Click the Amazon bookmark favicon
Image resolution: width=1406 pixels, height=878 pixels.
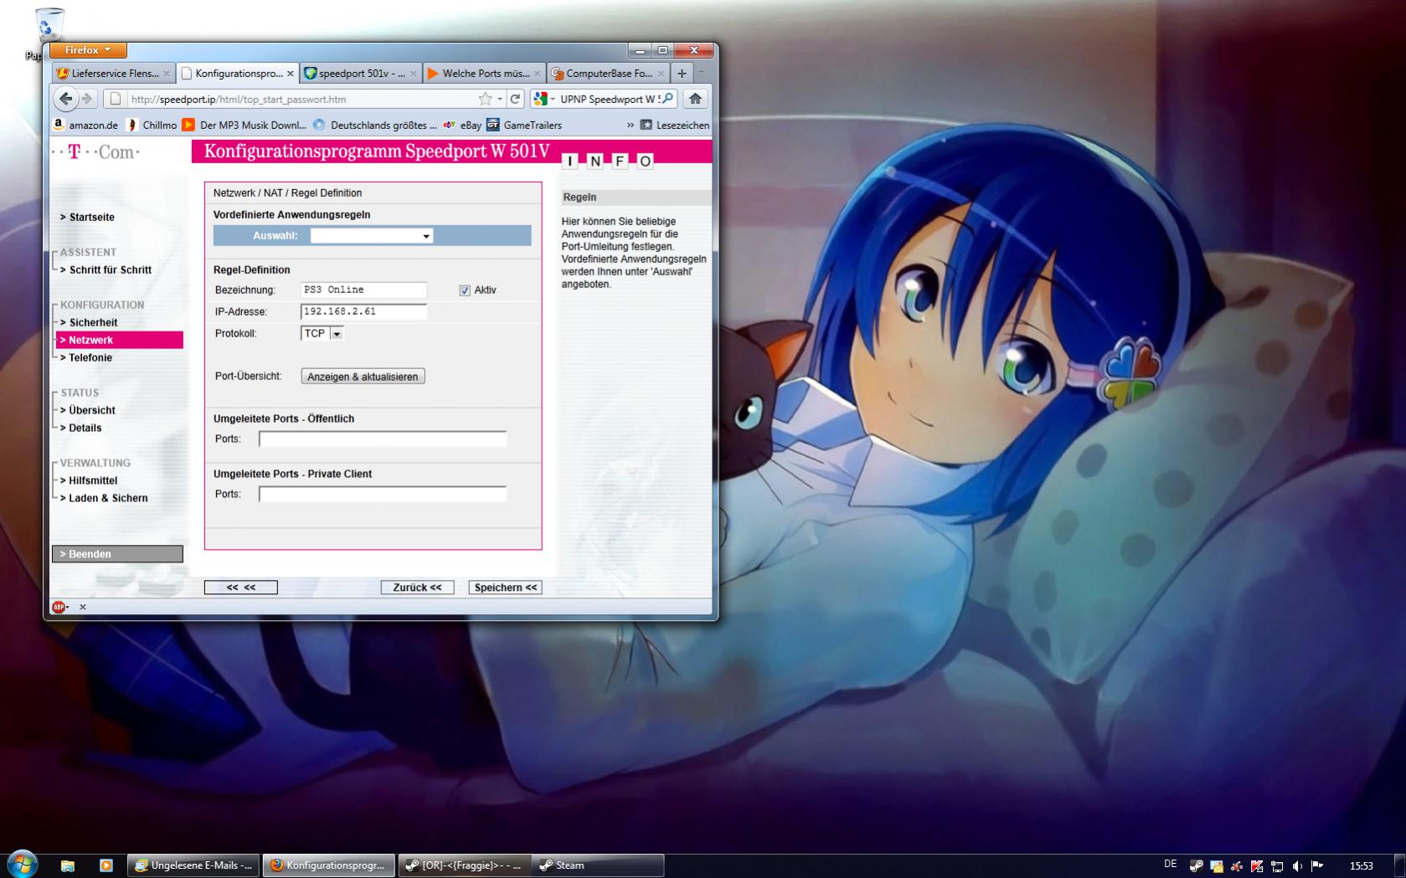pyautogui.click(x=59, y=125)
